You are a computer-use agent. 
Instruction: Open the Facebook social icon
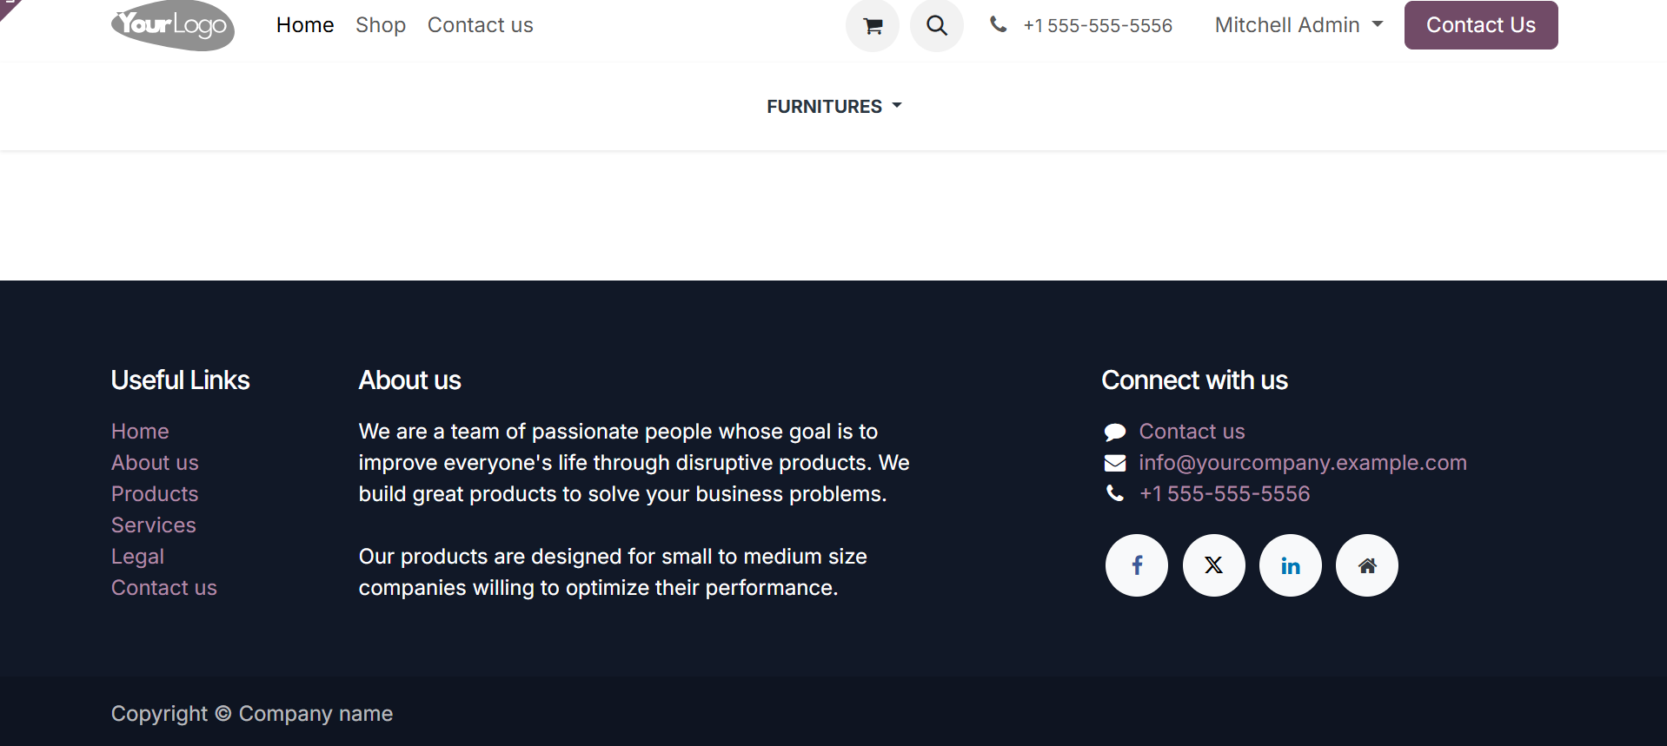(x=1137, y=565)
